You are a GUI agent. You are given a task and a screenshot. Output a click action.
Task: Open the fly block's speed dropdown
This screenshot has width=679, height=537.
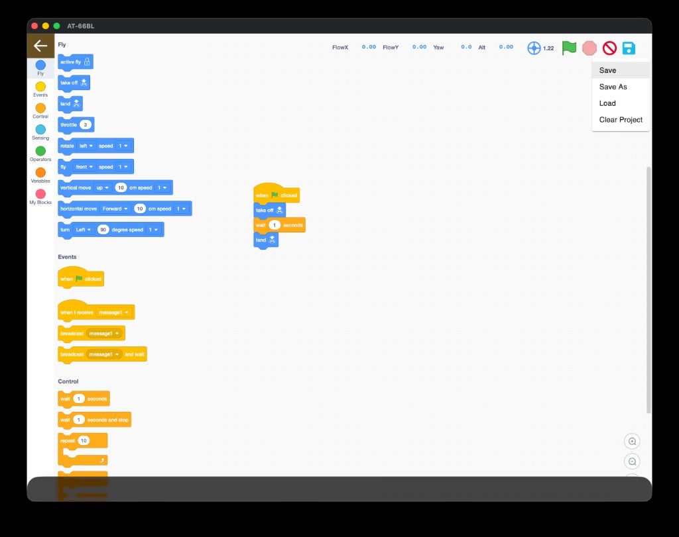(x=123, y=167)
